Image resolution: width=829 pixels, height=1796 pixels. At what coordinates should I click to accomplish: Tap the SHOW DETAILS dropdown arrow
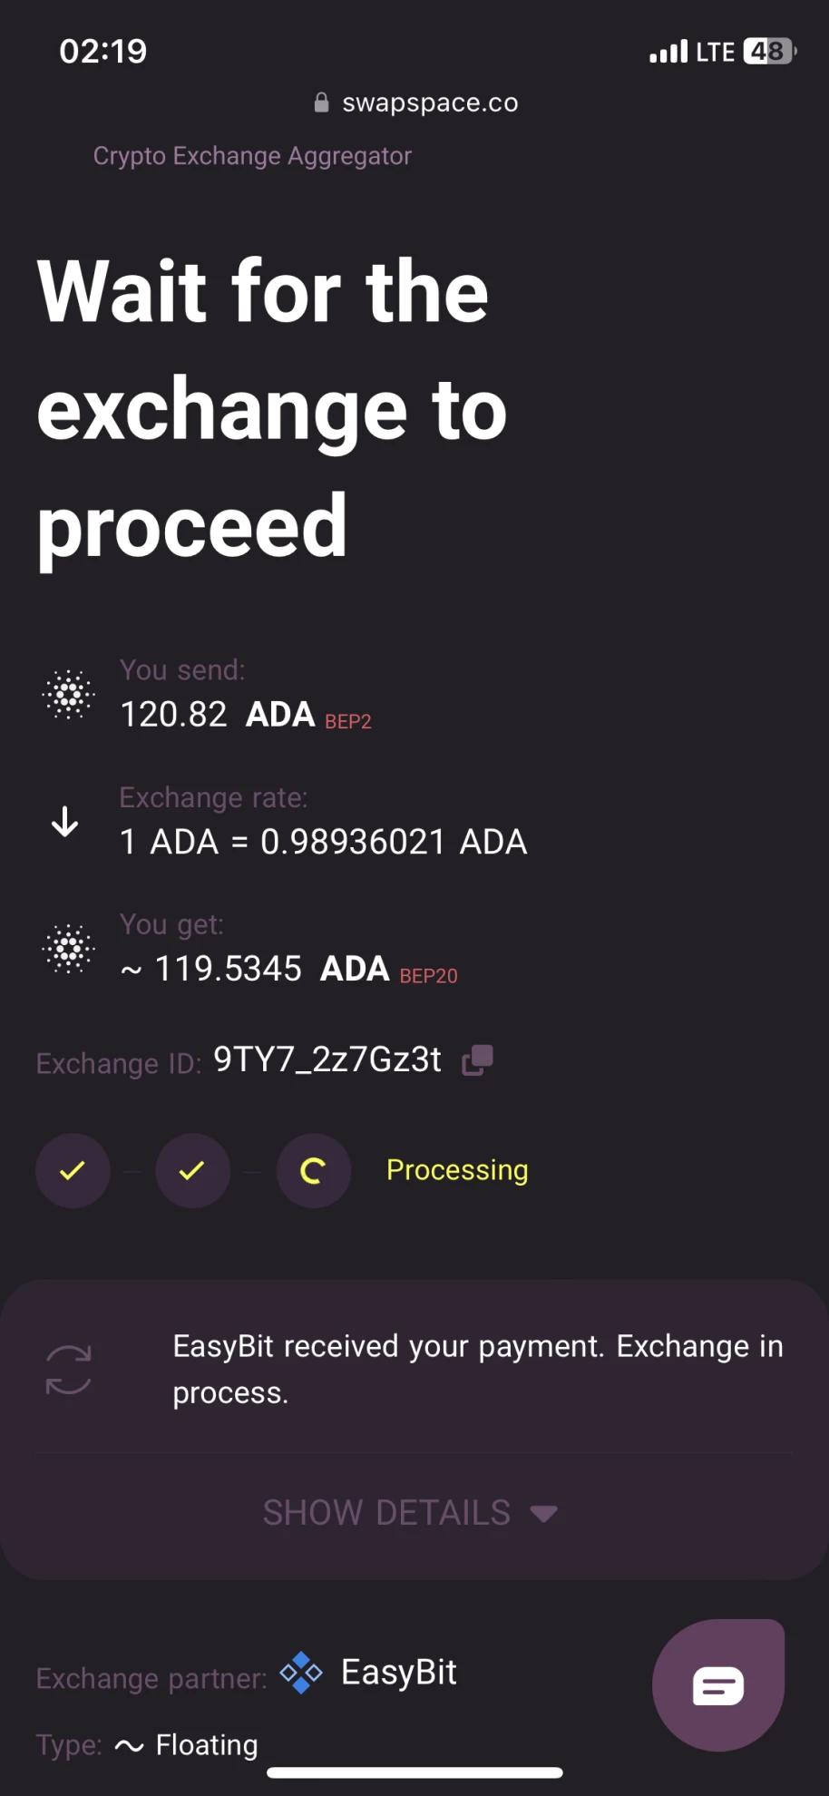pos(543,1514)
